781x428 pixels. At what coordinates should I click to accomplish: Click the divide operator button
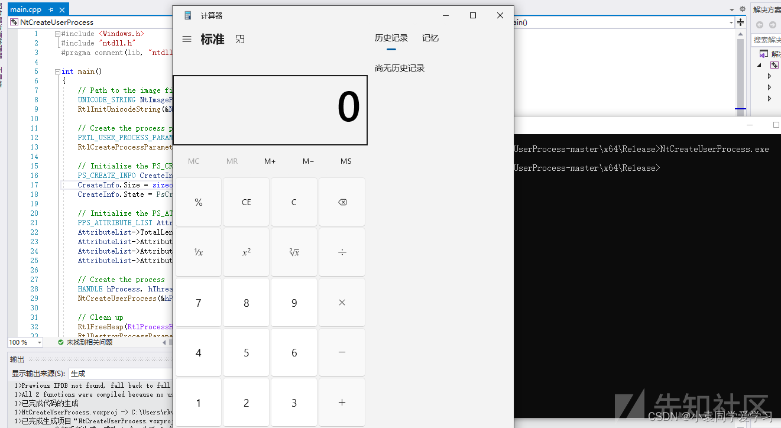click(342, 252)
